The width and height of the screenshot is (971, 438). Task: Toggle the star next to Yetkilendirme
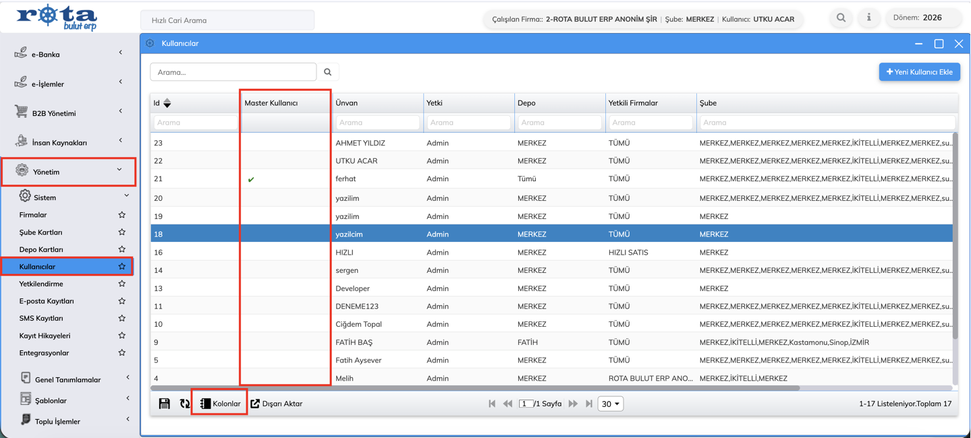(122, 284)
